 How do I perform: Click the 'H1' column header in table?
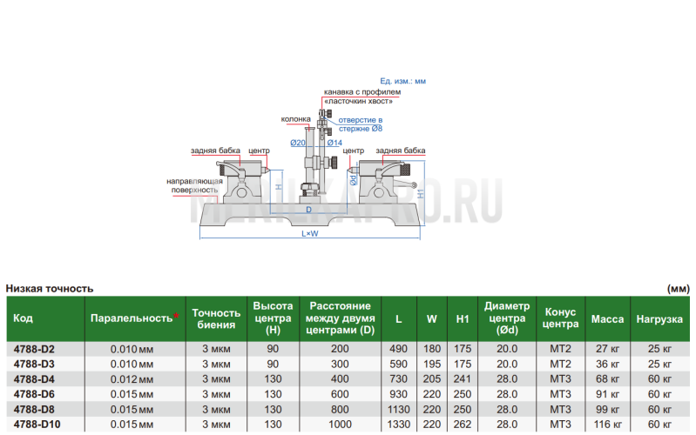tap(463, 318)
